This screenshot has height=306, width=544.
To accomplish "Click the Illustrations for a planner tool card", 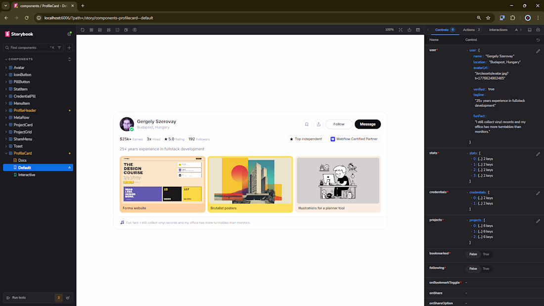I will point(338,184).
